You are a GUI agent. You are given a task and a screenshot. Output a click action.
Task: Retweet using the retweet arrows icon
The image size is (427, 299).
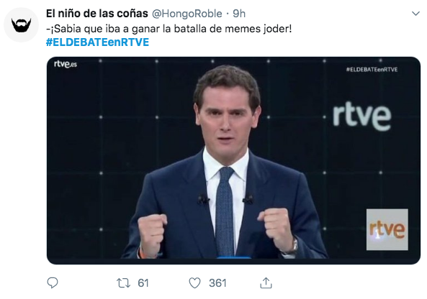(x=123, y=283)
